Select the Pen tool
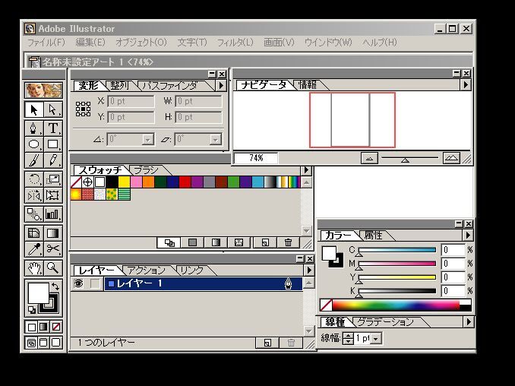This screenshot has width=515, height=386. (34, 128)
